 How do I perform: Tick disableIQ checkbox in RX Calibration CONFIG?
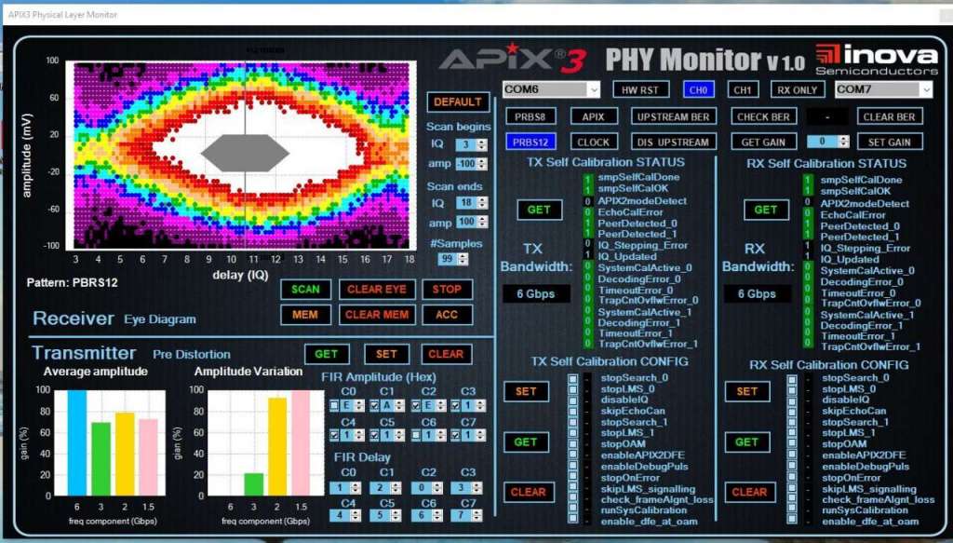coord(791,400)
